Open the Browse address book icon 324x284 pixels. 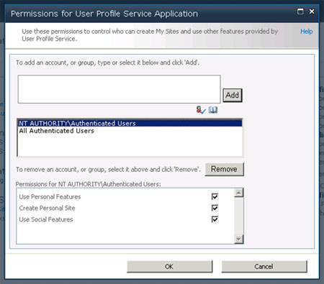point(213,110)
